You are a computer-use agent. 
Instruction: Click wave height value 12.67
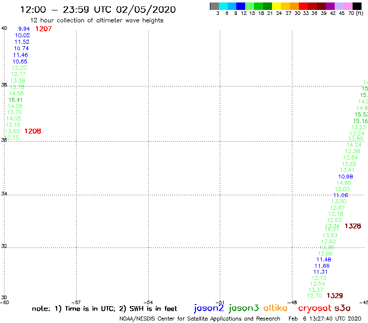[338, 208]
